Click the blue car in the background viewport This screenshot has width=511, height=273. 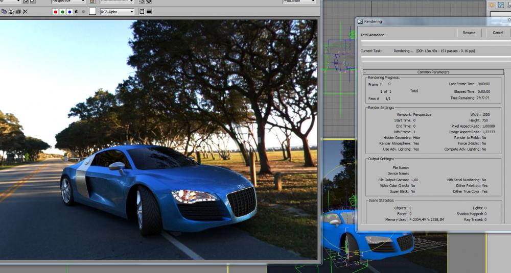coord(368,236)
